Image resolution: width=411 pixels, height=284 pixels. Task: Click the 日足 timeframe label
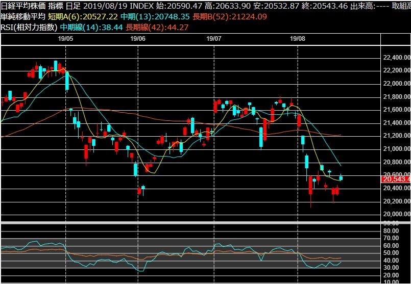[x=72, y=6]
